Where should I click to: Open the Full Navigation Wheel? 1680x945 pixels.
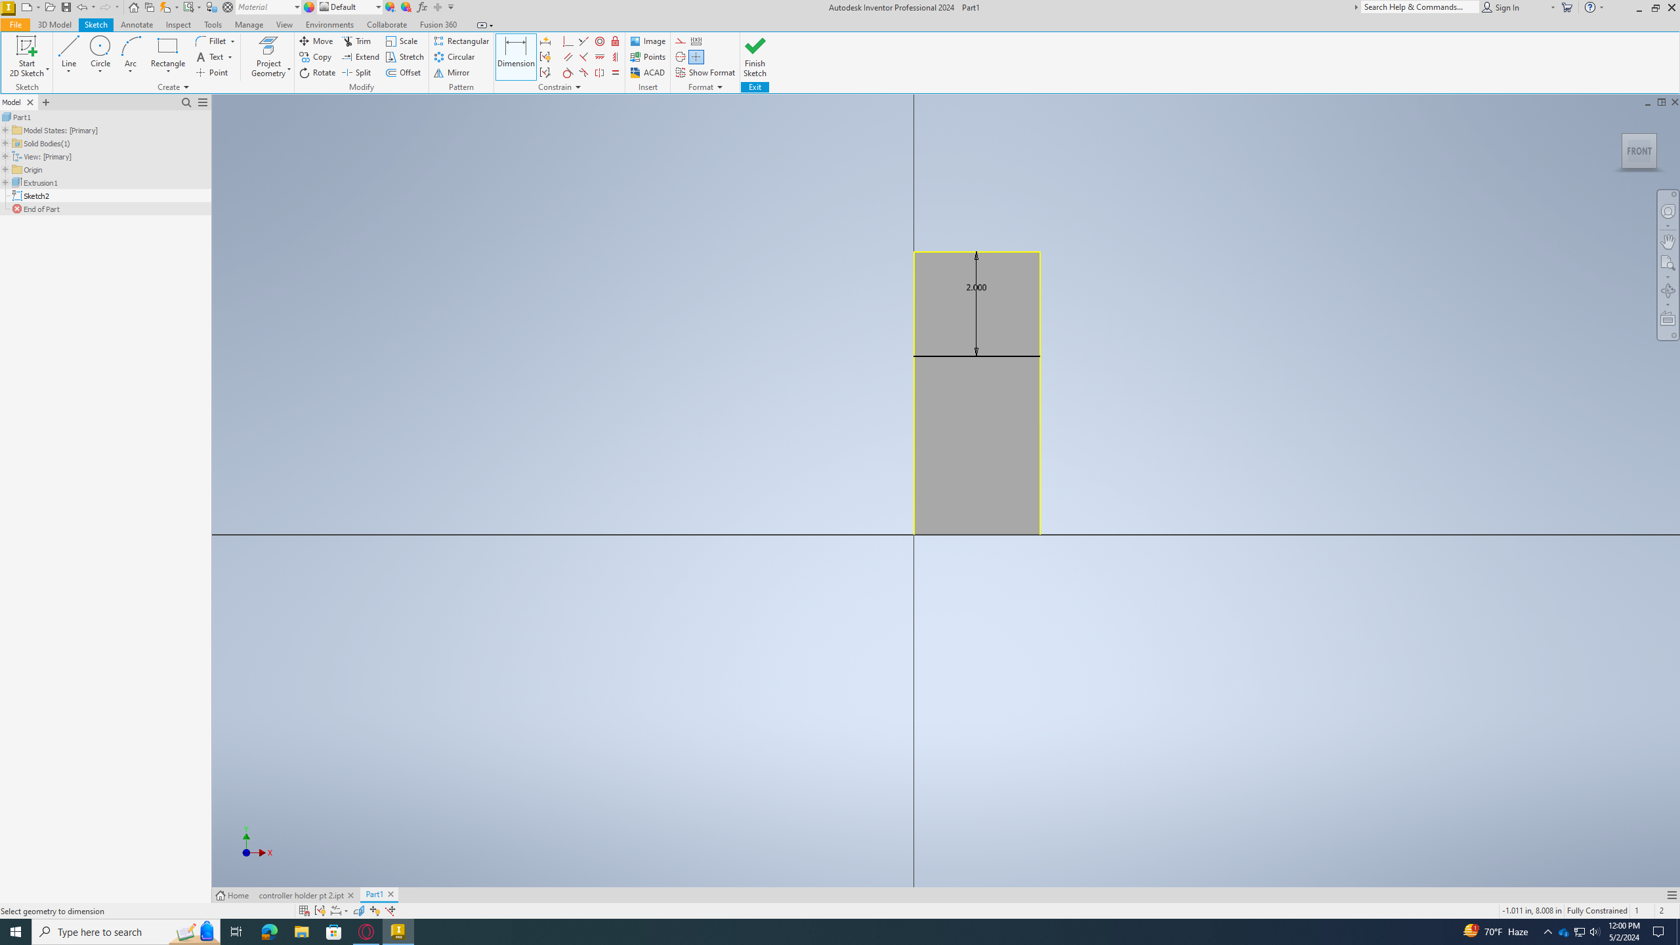[1668, 211]
